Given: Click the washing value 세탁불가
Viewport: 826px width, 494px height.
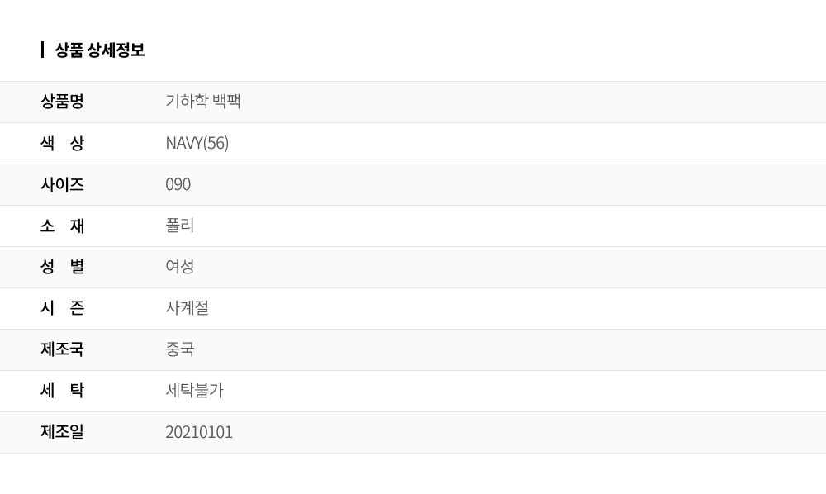Looking at the screenshot, I should tap(194, 391).
